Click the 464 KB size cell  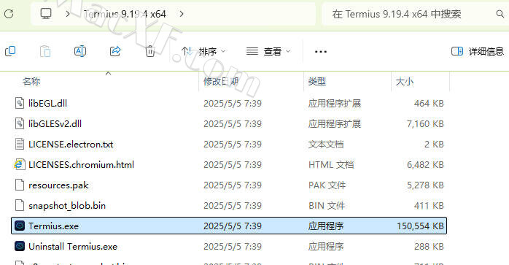(429, 104)
